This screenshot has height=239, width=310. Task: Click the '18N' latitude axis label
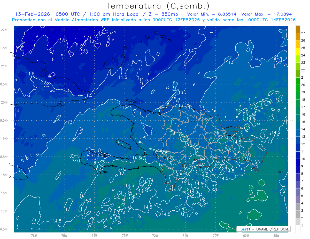click(4, 175)
